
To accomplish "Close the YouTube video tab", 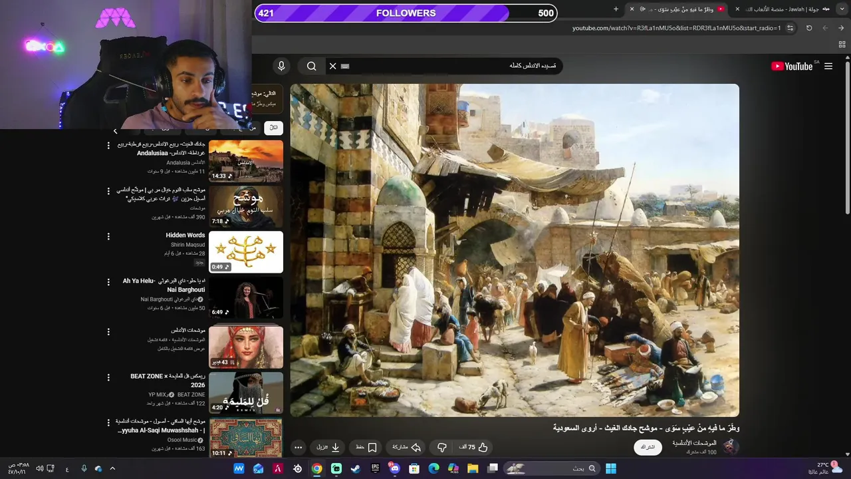I will click(632, 9).
